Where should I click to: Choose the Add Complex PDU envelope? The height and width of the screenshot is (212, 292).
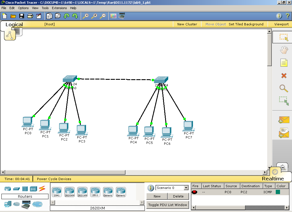point(284,133)
